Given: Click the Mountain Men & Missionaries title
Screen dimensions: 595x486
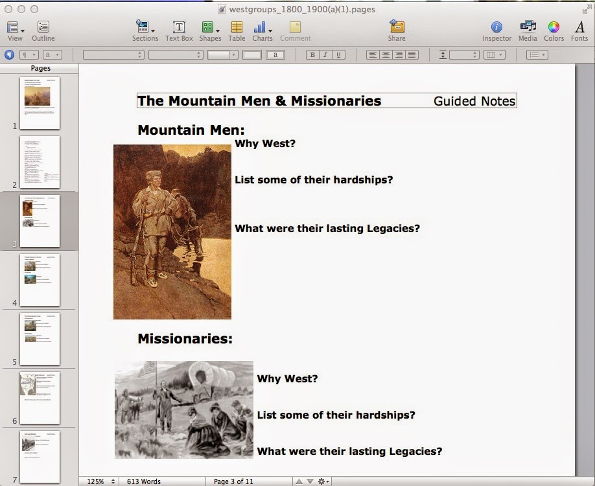Looking at the screenshot, I should 259,100.
